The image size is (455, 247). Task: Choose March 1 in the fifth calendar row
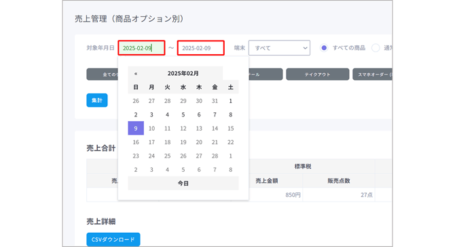231,156
